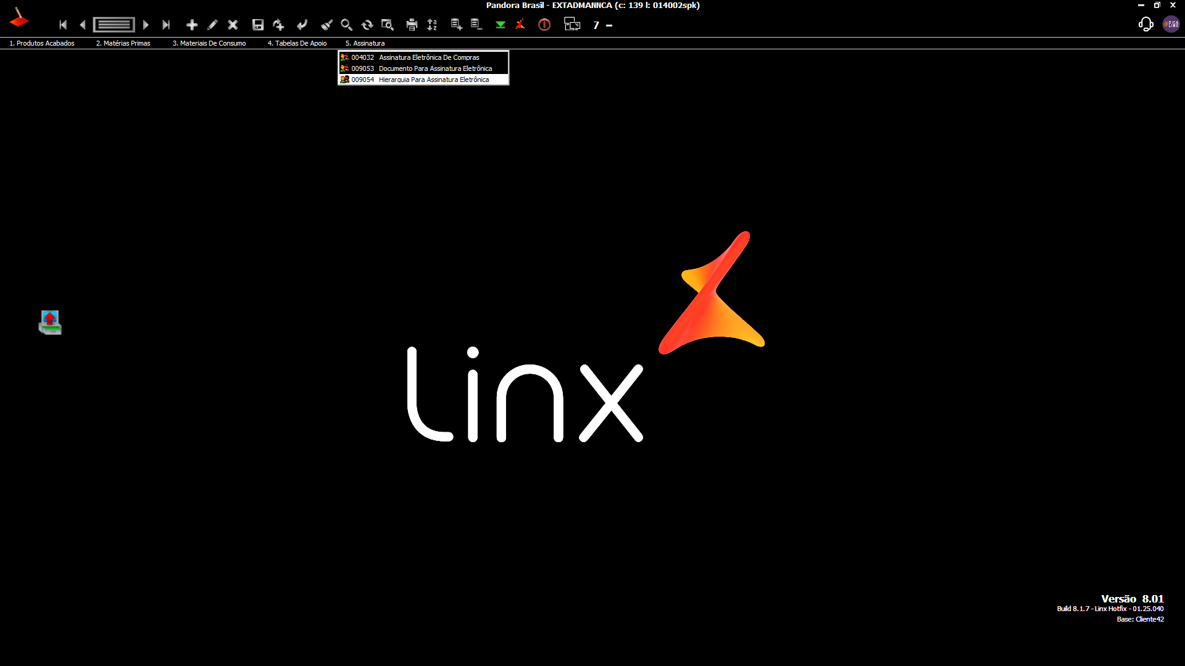The height and width of the screenshot is (666, 1185).
Task: Click the add new record plus icon
Action: pos(192,25)
